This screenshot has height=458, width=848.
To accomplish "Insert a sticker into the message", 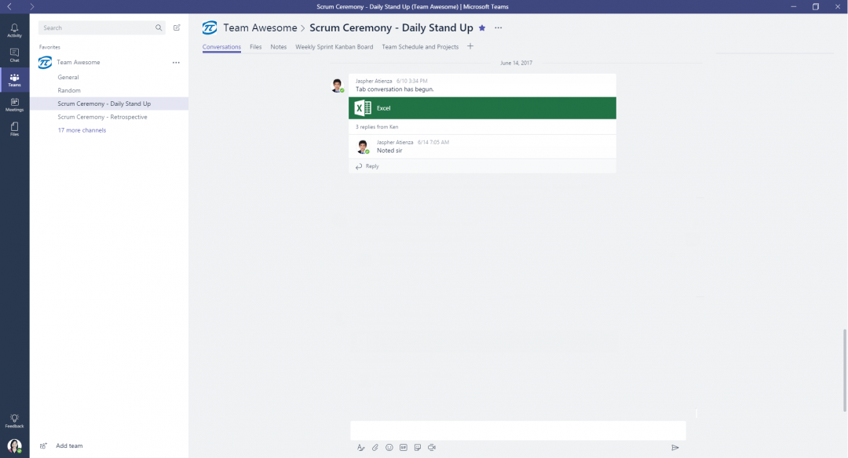I will [417, 447].
